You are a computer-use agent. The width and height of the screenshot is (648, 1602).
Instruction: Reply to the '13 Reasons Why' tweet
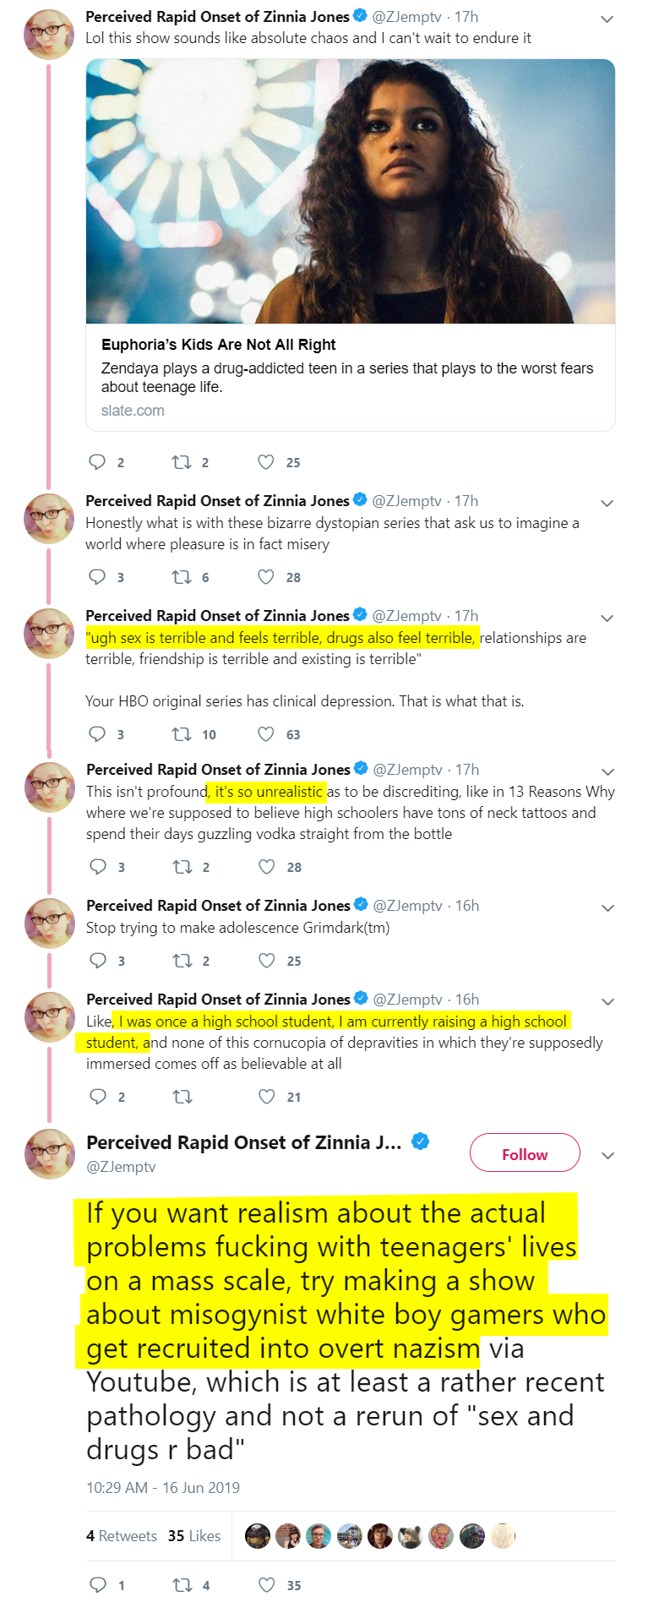(x=98, y=866)
